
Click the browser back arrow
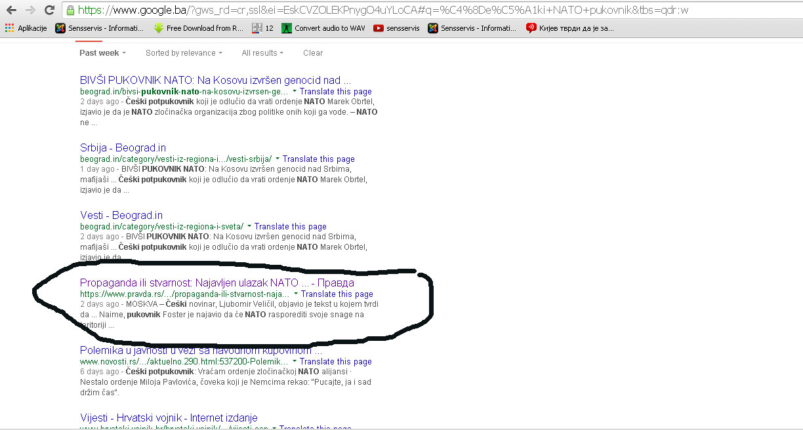(x=11, y=10)
